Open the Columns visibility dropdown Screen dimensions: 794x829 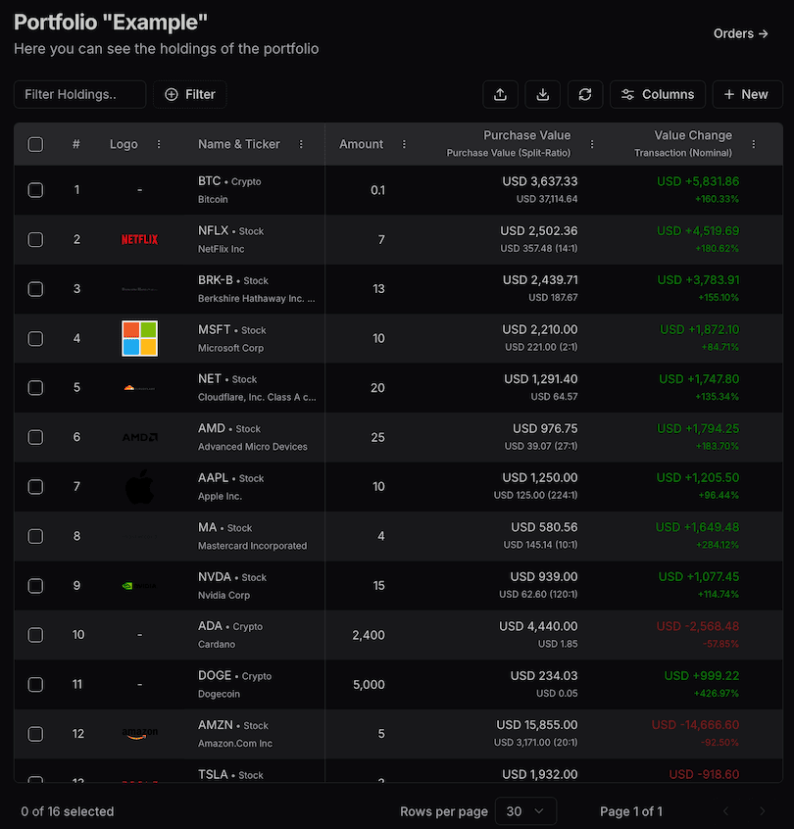[658, 94]
